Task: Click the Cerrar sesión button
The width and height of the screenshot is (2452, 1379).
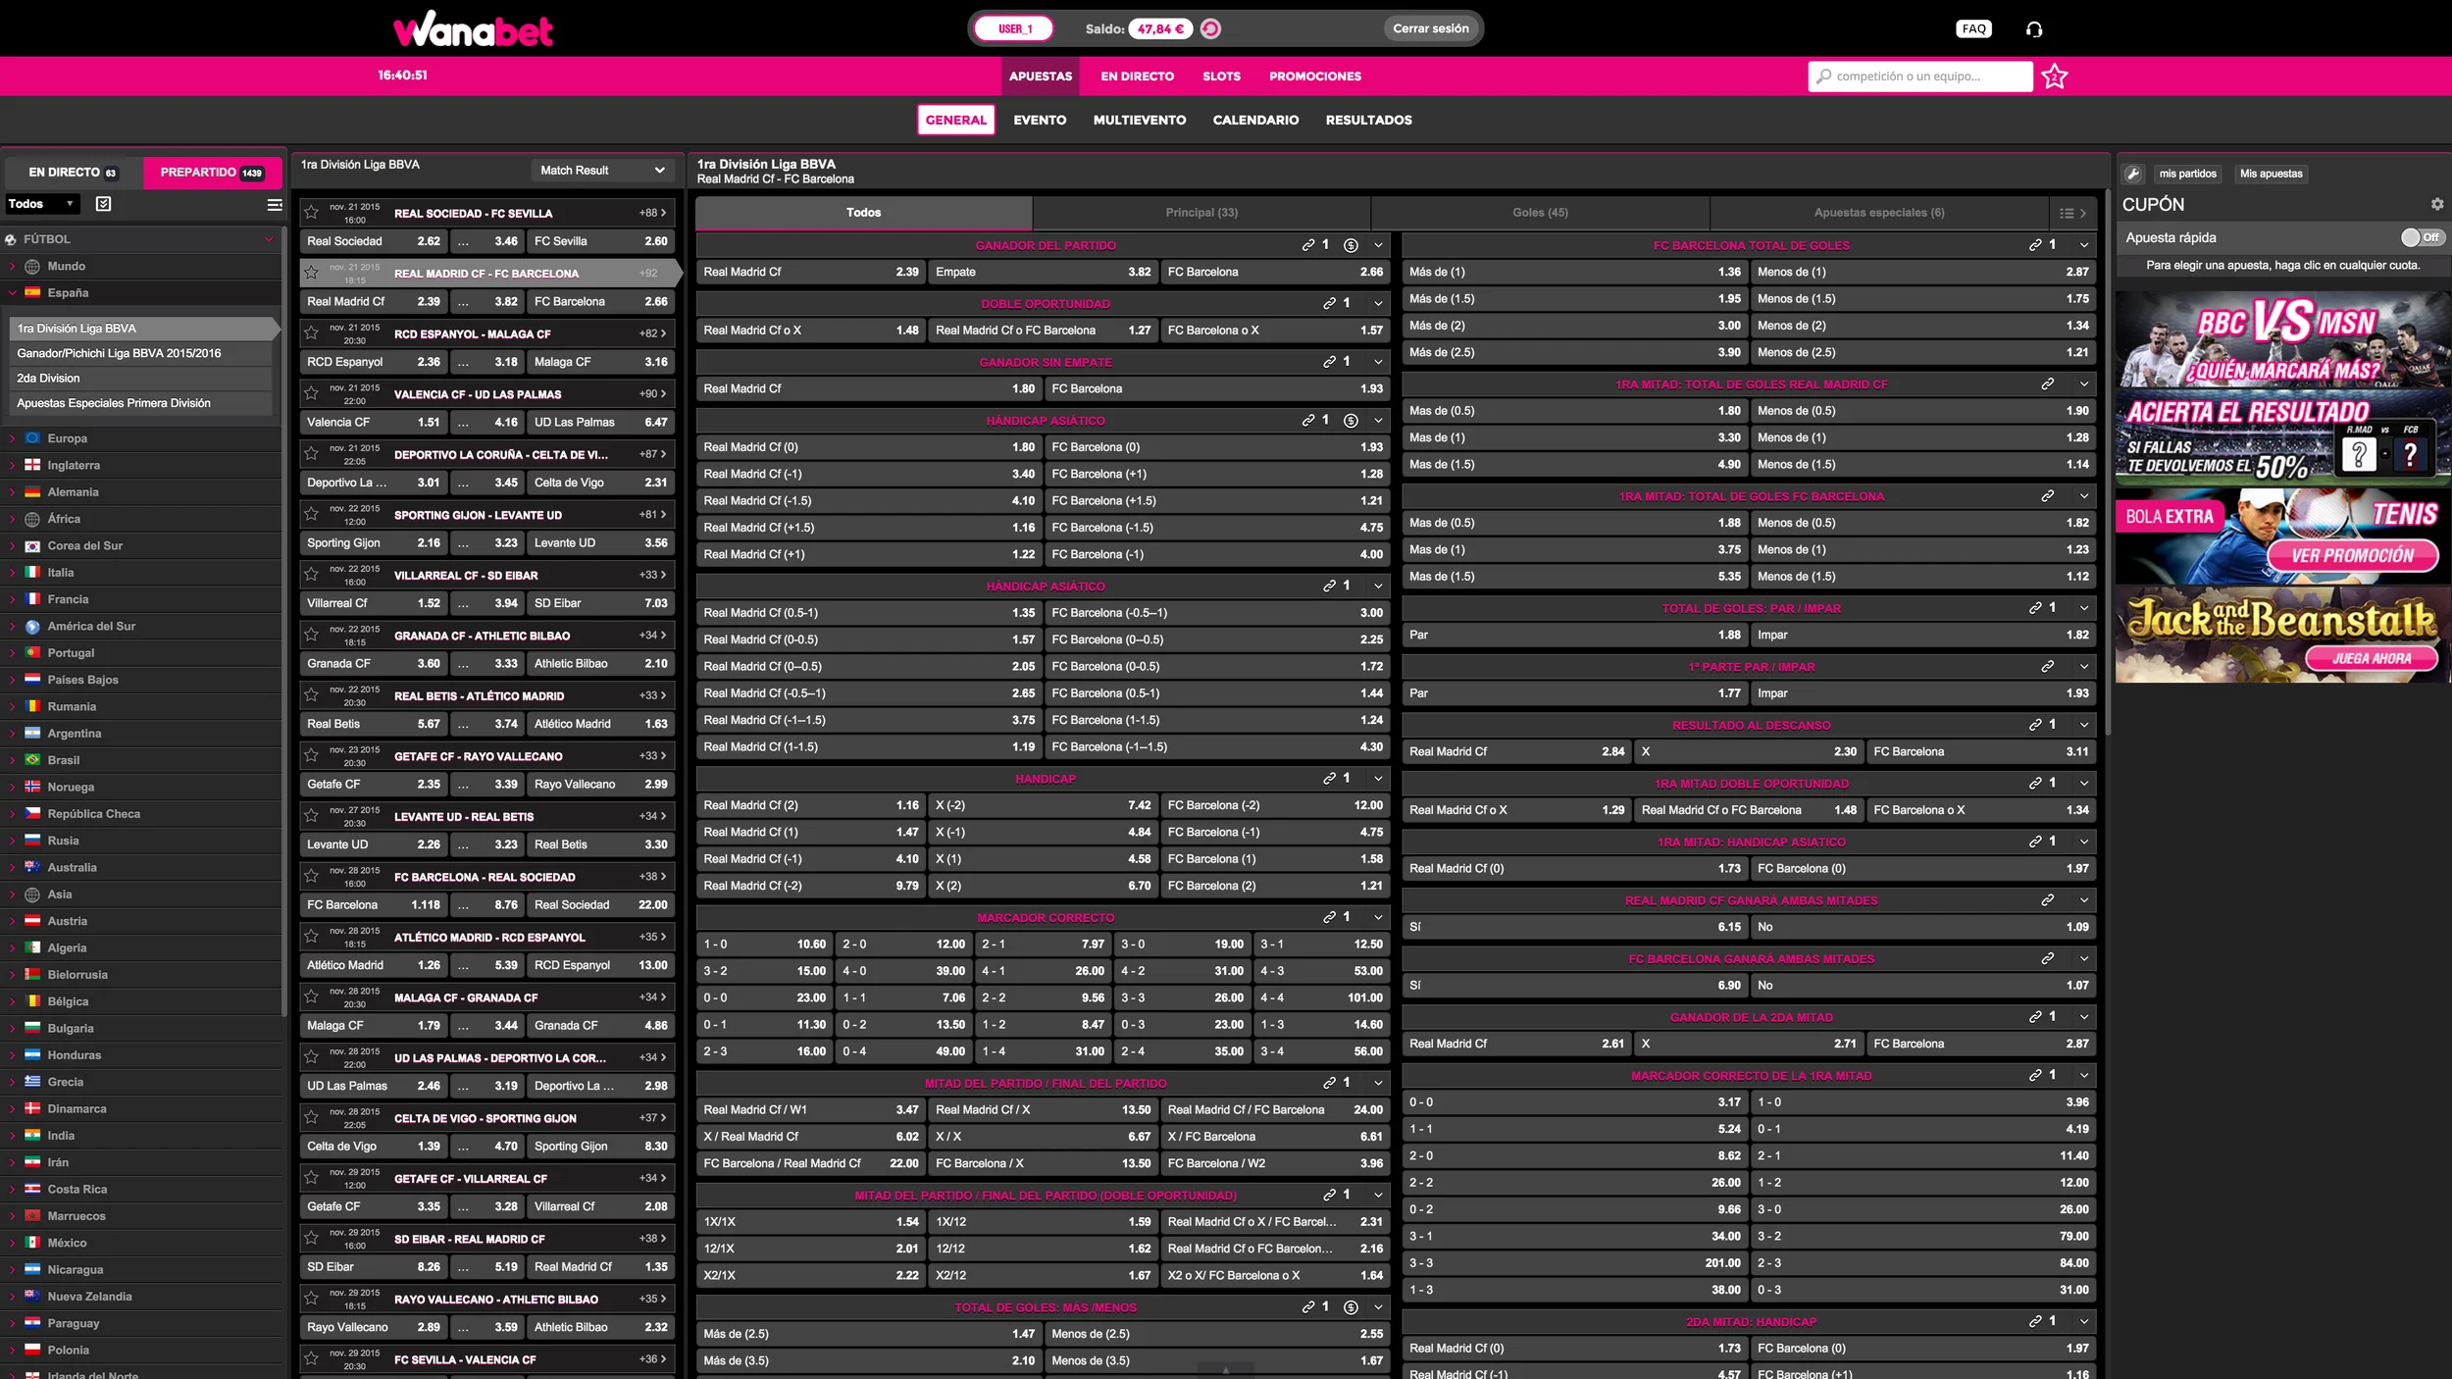Action: 1431,29
